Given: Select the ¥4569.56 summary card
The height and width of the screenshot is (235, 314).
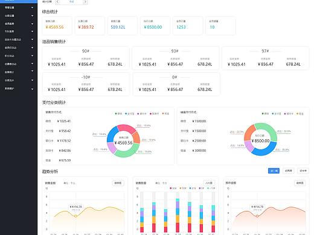Looking at the screenshot, I should 57,26.
